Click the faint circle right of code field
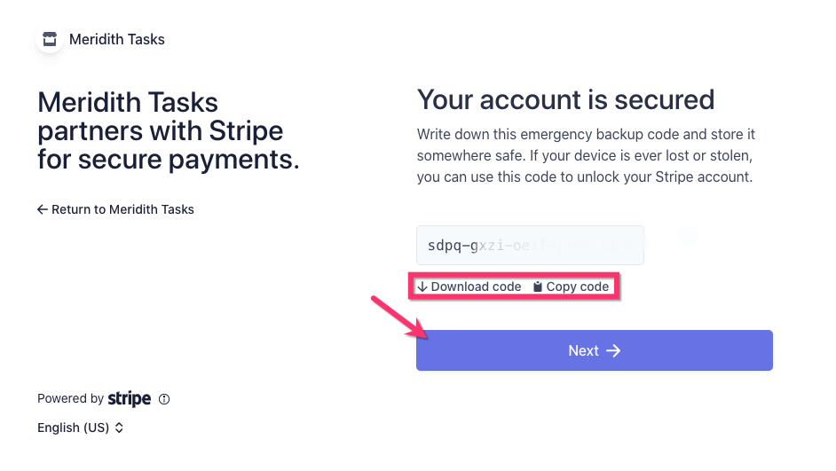The width and height of the screenshot is (836, 471). [688, 236]
